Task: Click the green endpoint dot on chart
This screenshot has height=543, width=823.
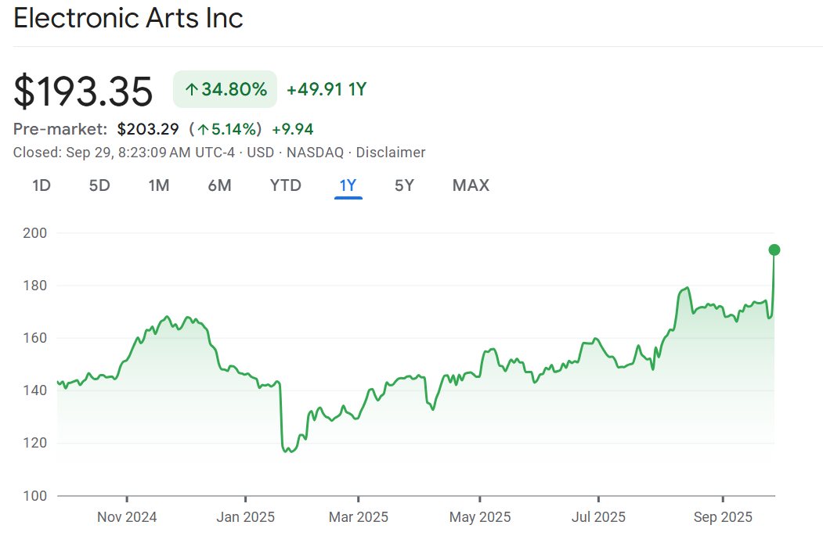Action: [x=774, y=250]
